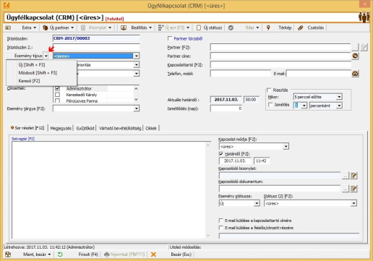
Task: Uncheck the Adminisztrátor recipient
Action: coord(57,88)
